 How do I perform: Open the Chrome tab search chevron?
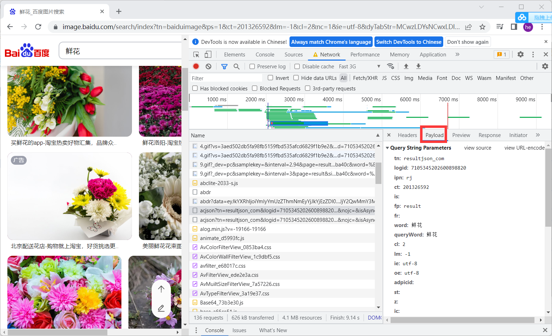[x=481, y=7]
